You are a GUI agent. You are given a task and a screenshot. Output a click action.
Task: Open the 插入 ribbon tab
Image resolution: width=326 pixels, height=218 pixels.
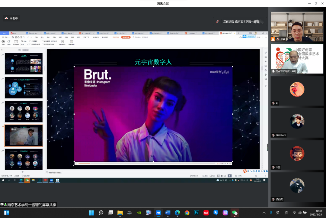(42, 37)
